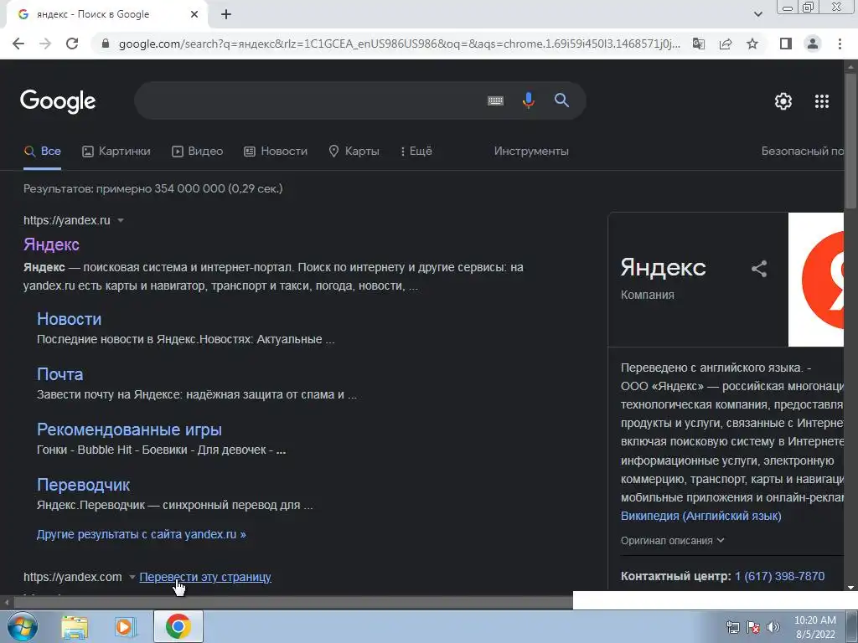Click the vertical scrollbar thumb
The width and height of the screenshot is (858, 643).
(x=851, y=140)
